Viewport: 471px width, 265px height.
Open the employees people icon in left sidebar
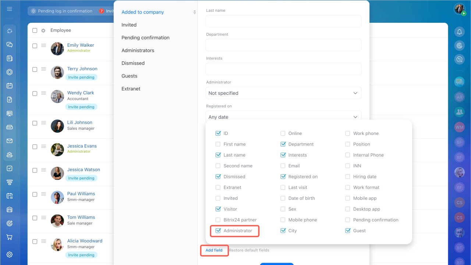[10, 154]
